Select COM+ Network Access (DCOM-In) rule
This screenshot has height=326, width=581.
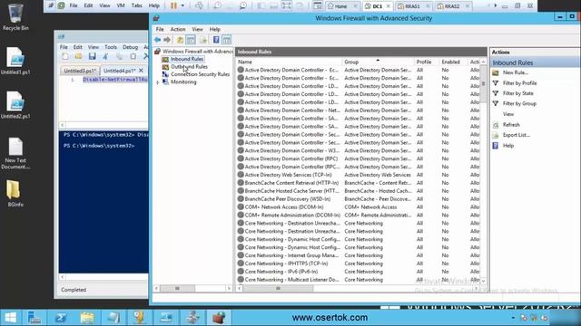284,207
